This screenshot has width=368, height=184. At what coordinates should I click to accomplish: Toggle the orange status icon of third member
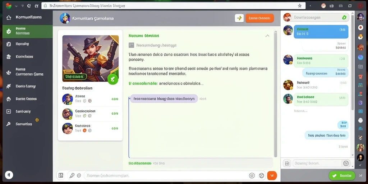coord(84,130)
